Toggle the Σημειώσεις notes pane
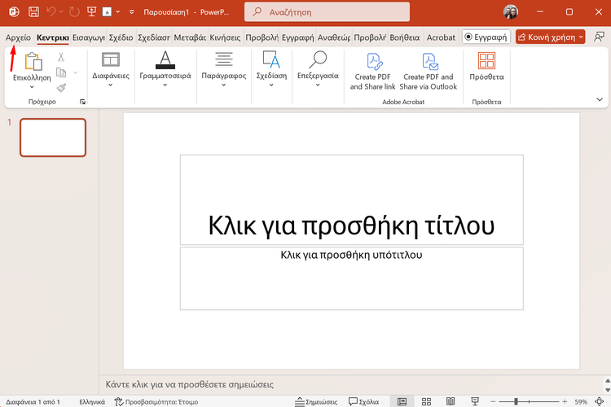 click(x=316, y=401)
